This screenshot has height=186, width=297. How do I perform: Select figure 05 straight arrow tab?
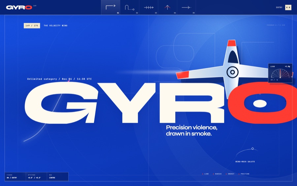[x=186, y=7]
